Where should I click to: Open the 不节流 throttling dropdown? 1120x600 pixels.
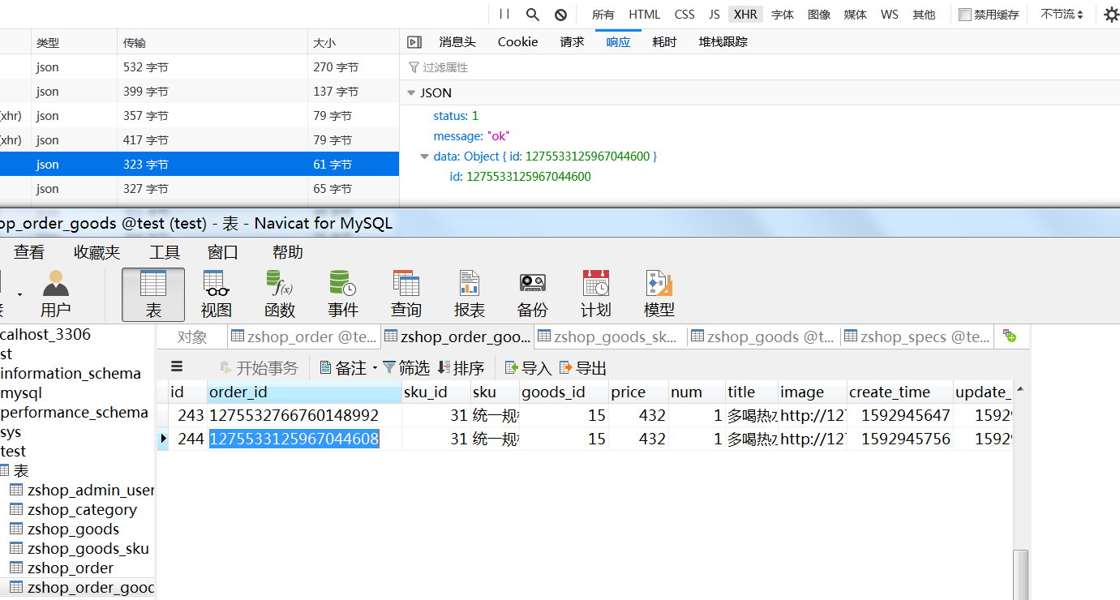(x=1062, y=15)
